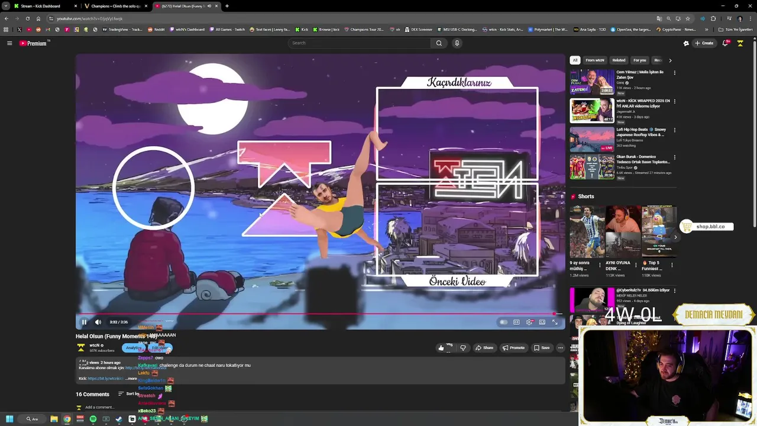This screenshot has height=426, width=757.
Task: Enter fullscreen mode on the video
Action: (x=555, y=322)
